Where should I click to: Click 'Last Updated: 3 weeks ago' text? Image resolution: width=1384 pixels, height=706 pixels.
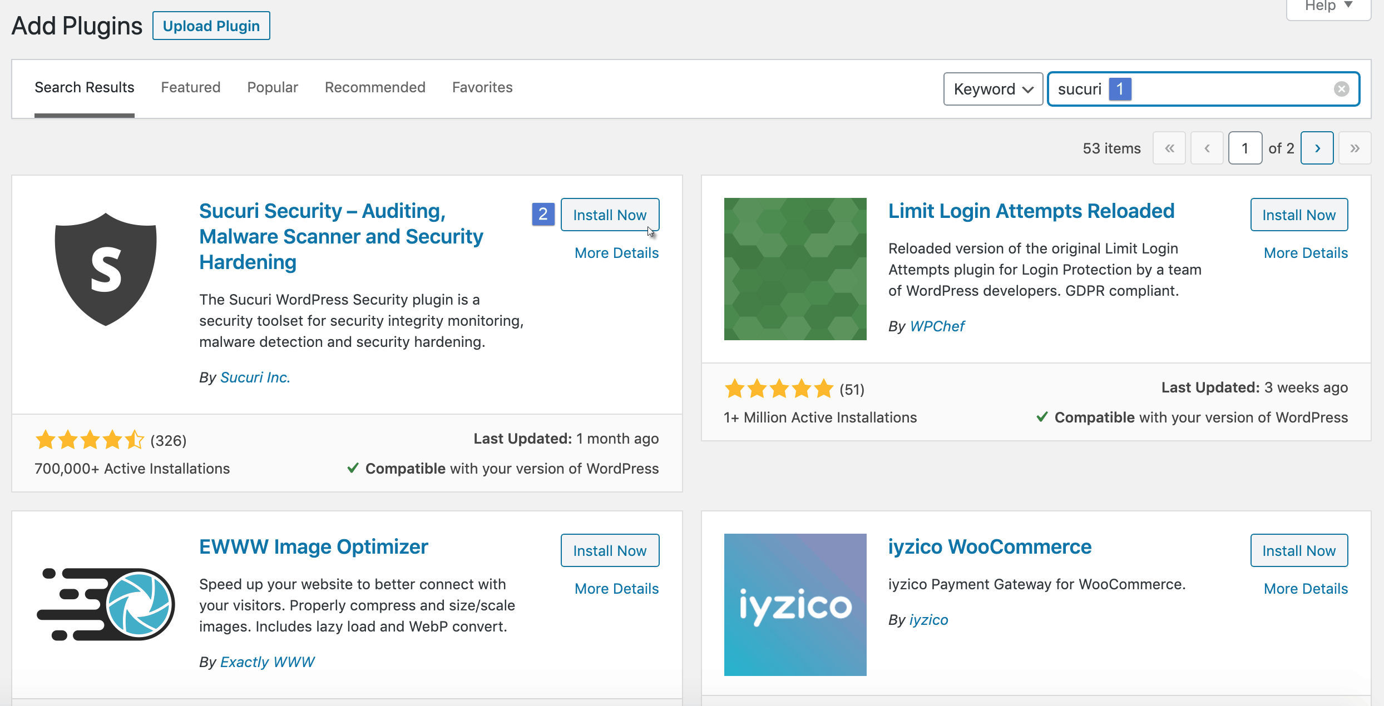coord(1254,387)
